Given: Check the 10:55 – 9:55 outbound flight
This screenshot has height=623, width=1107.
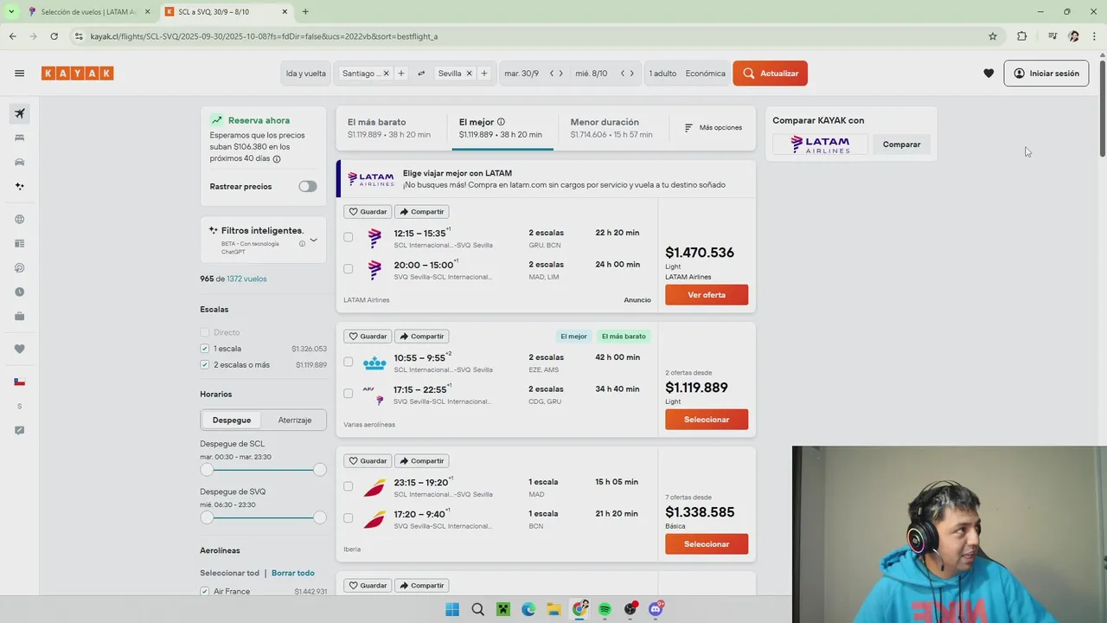Looking at the screenshot, I should pyautogui.click(x=348, y=362).
